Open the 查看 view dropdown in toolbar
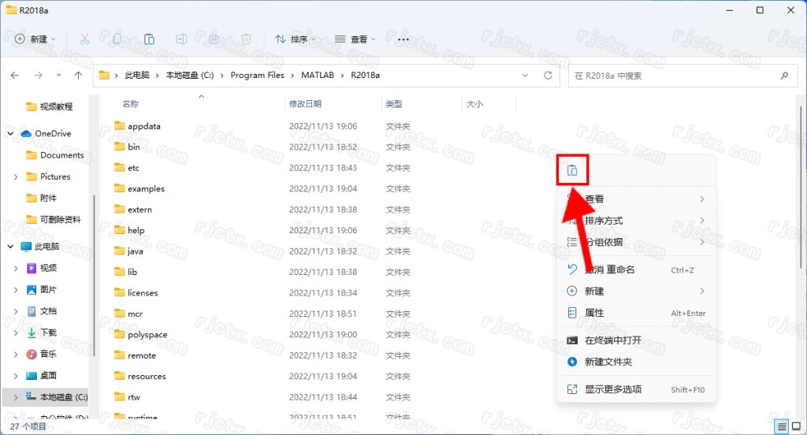807x435 pixels. coord(355,39)
